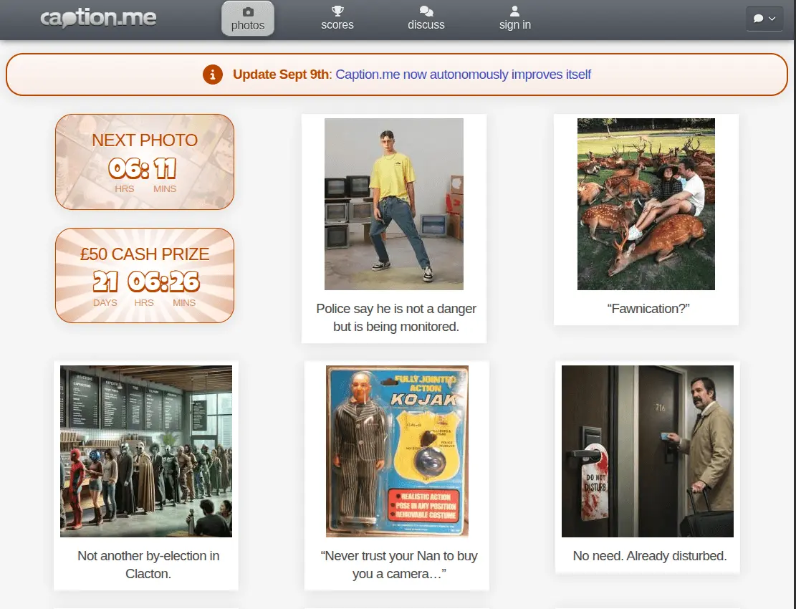Click the camera icon above photos

pos(248,11)
